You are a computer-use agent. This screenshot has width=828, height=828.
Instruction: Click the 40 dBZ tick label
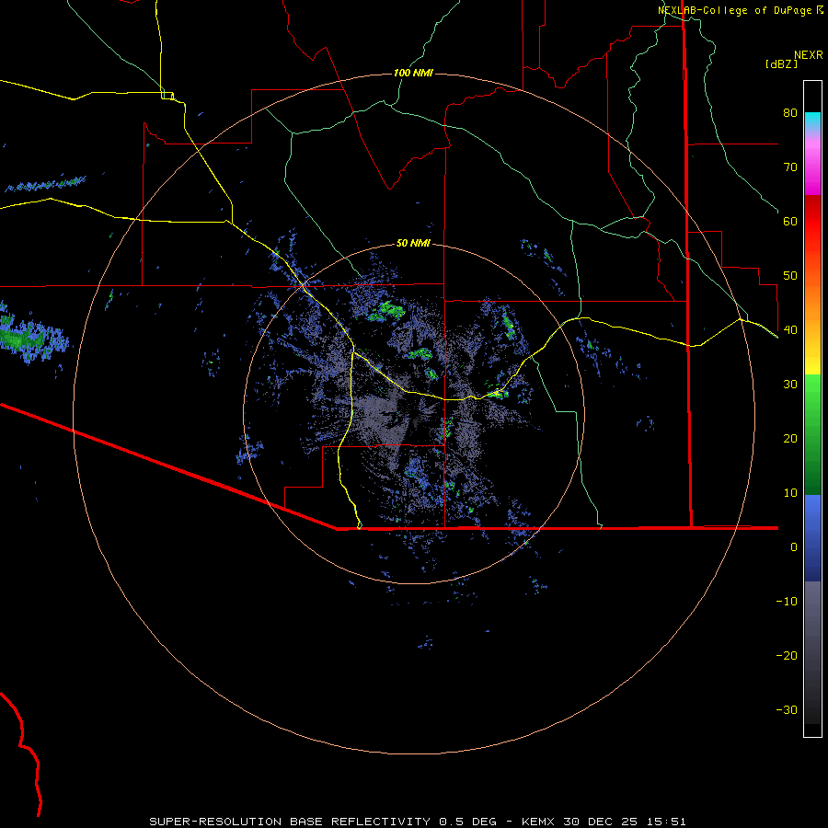[790, 330]
